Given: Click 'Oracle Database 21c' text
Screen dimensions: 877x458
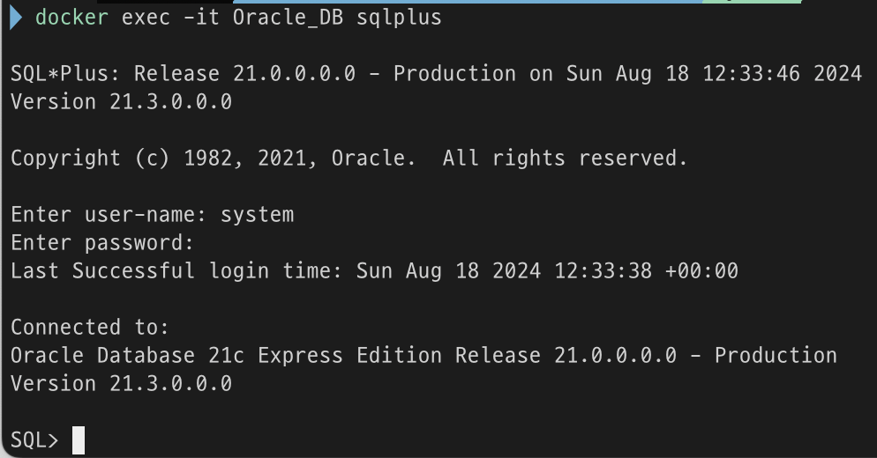Looking at the screenshot, I should click(x=127, y=356).
